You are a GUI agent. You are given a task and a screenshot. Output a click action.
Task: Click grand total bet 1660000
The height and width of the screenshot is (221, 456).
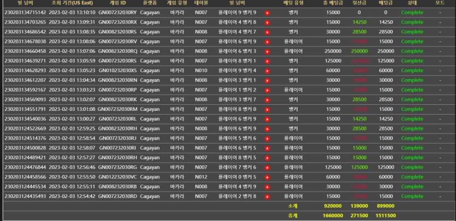(x=333, y=216)
